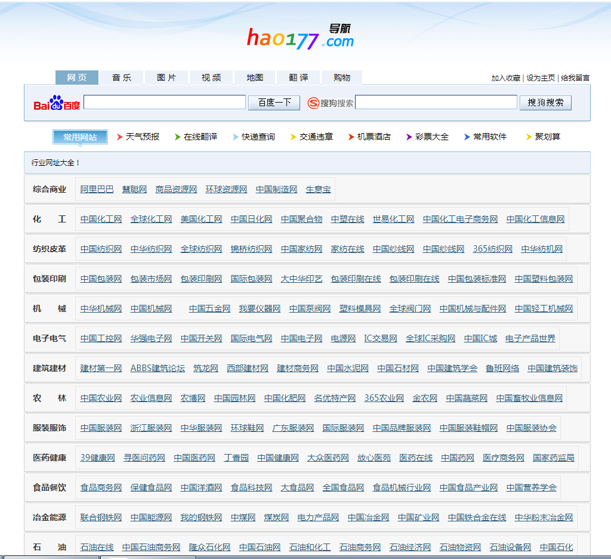This screenshot has width=611, height=559.
Task: Click light-blue arrow icon beside 快递查询
Action: pos(235,137)
